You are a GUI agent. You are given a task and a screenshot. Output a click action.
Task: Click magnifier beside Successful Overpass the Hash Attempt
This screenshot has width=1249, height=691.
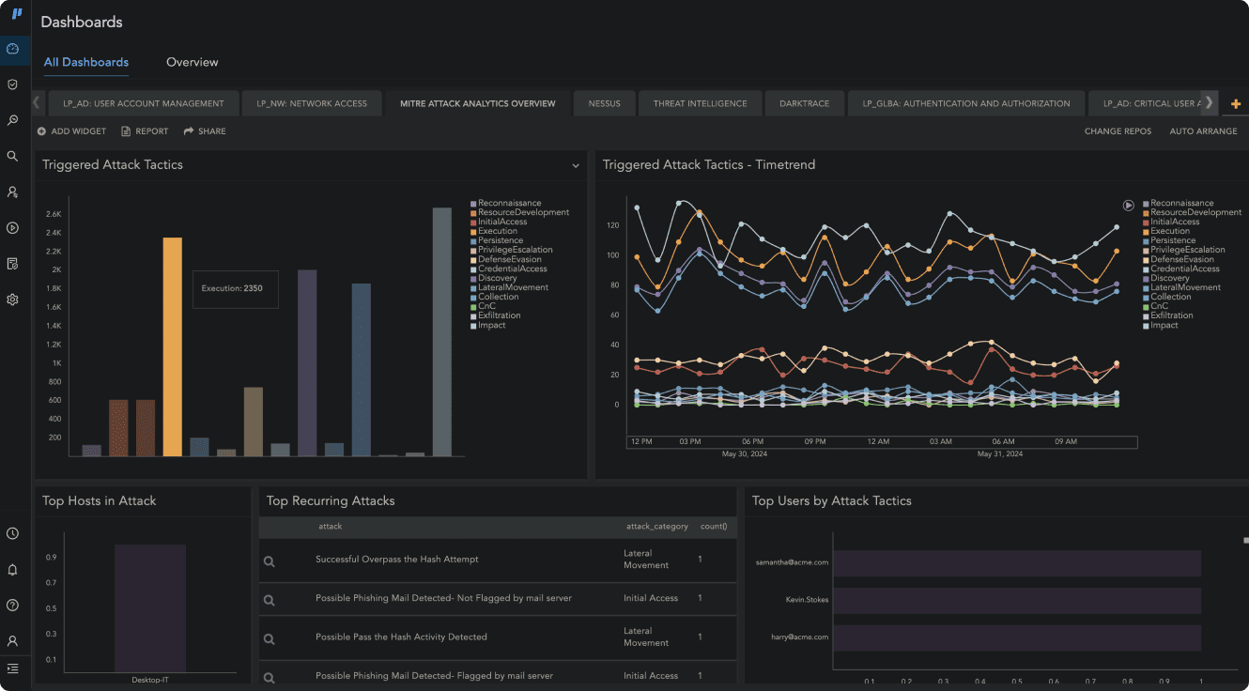pos(270,561)
